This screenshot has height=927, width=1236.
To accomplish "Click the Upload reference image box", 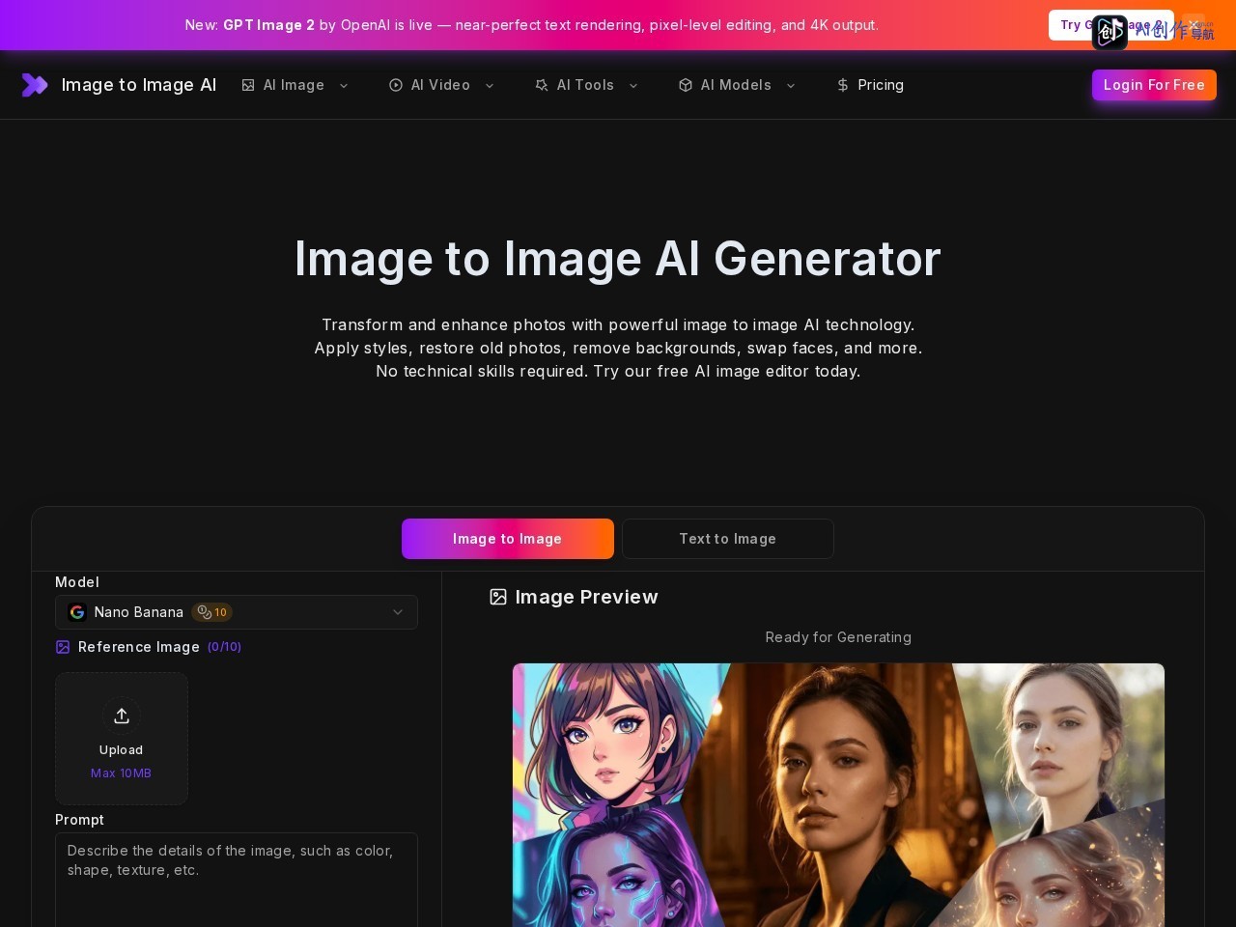I will [x=122, y=739].
